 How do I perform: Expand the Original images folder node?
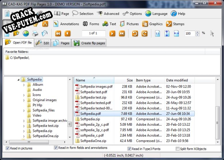[x=24, y=100]
